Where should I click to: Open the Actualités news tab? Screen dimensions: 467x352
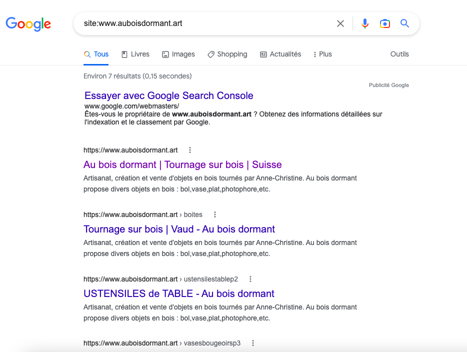click(280, 54)
